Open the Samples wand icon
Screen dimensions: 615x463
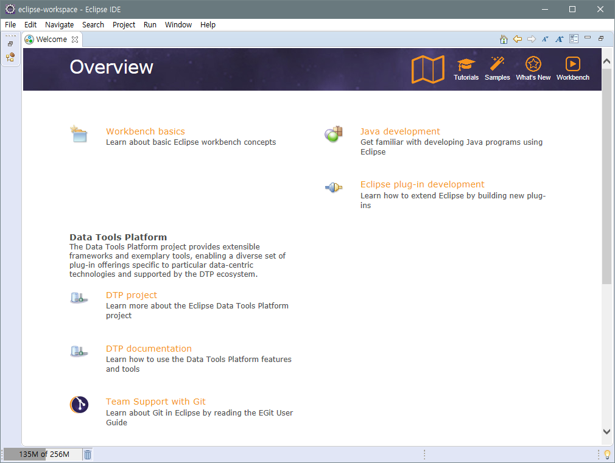pyautogui.click(x=497, y=63)
